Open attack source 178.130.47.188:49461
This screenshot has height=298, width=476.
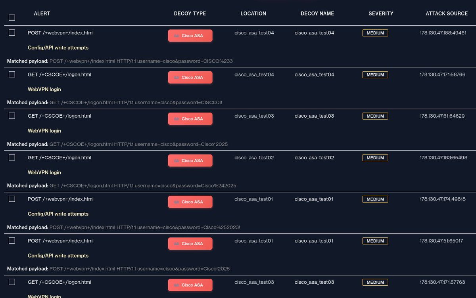tap(443, 33)
